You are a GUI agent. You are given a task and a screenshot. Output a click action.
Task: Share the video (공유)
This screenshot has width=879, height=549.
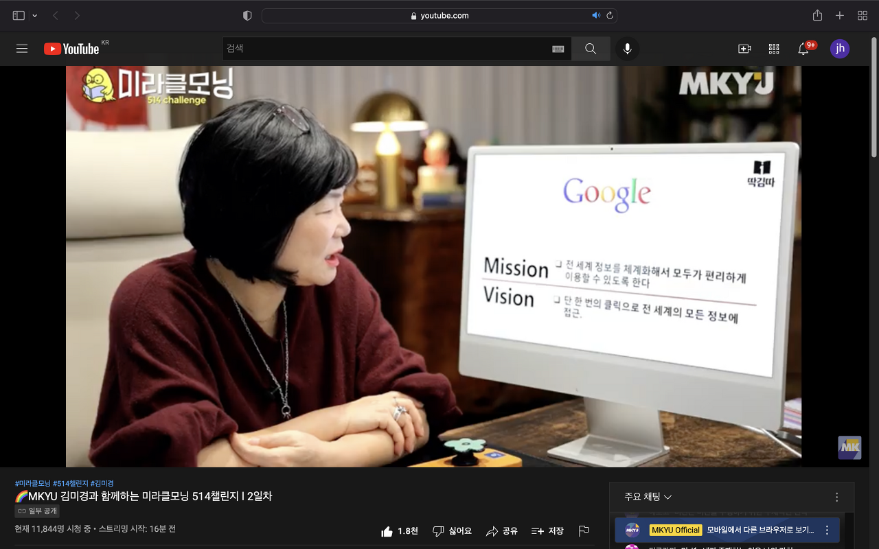501,531
